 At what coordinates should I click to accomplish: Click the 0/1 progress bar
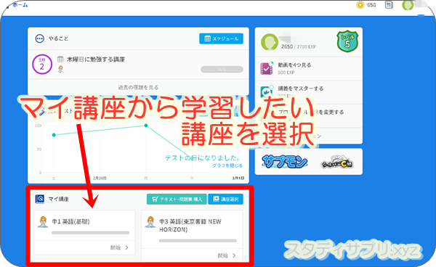(222, 70)
